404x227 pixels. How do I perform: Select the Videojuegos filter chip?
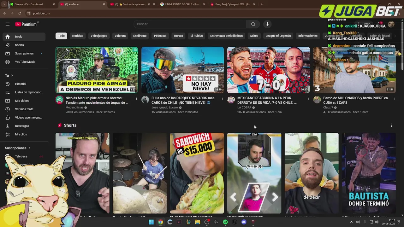coord(99,36)
